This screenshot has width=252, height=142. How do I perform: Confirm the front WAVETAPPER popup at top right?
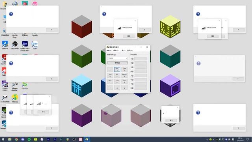pos(213,36)
